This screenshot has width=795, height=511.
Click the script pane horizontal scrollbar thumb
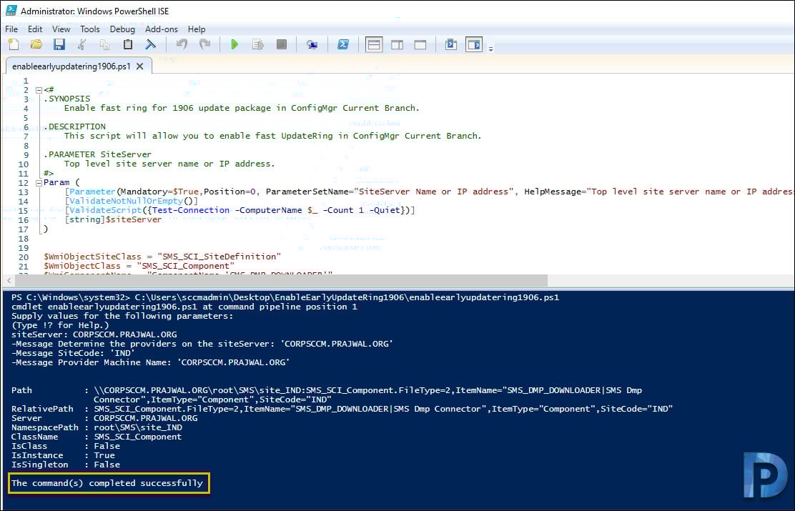pyautogui.click(x=282, y=280)
